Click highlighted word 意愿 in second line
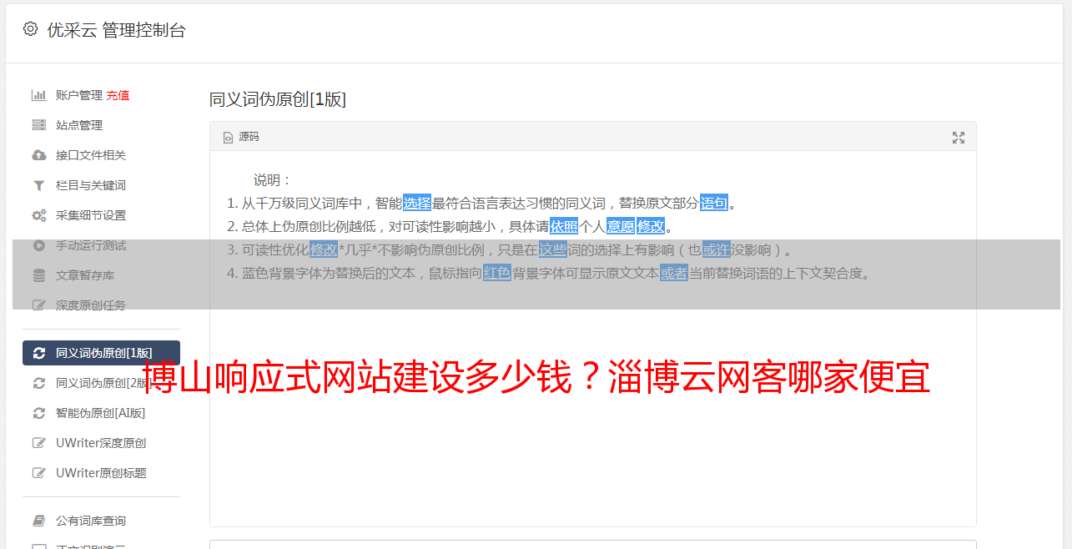Screen dimensions: 1072x549 (x=621, y=226)
